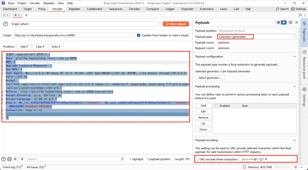
Task: Add a payload processing rule
Action: tap(203, 105)
